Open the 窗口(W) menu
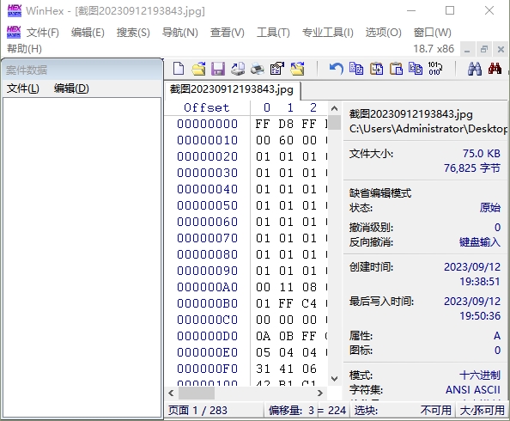This screenshot has width=510, height=421. point(432,33)
